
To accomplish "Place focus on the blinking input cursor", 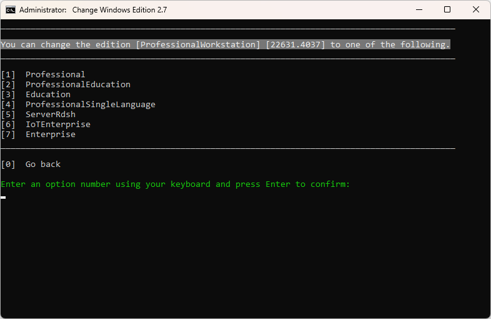I will (x=3, y=197).
